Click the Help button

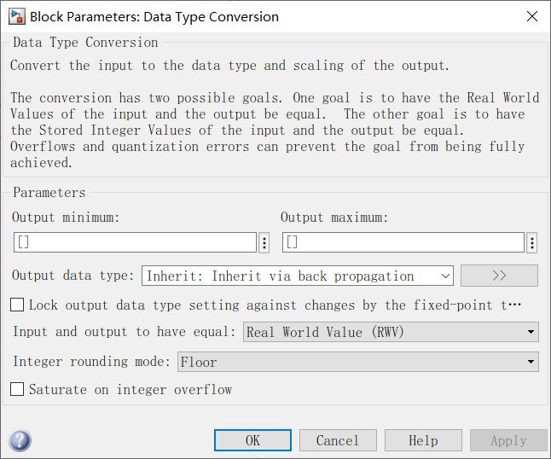tap(423, 440)
